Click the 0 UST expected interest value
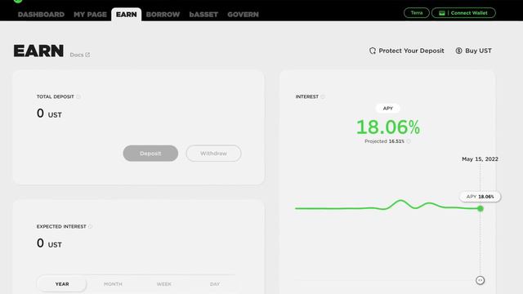Viewport: 523px width, 294px height. 49,243
